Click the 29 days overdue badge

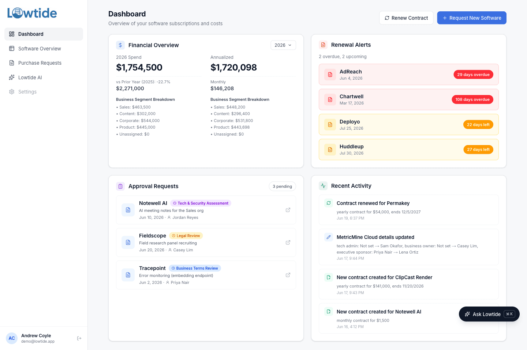473,75
